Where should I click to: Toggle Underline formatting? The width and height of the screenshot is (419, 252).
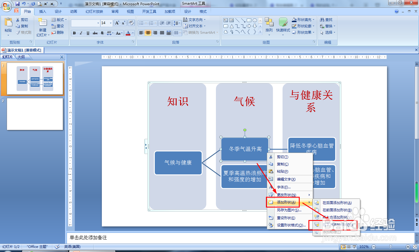tap(88, 33)
